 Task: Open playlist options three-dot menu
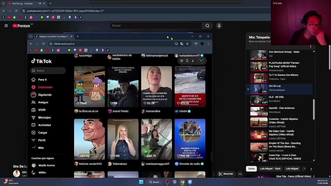(x=311, y=47)
